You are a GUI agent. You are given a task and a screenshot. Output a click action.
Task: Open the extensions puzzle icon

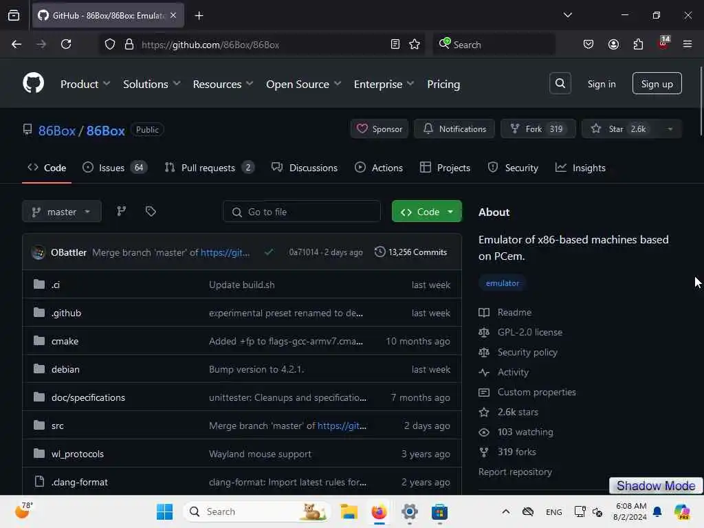pos(638,44)
